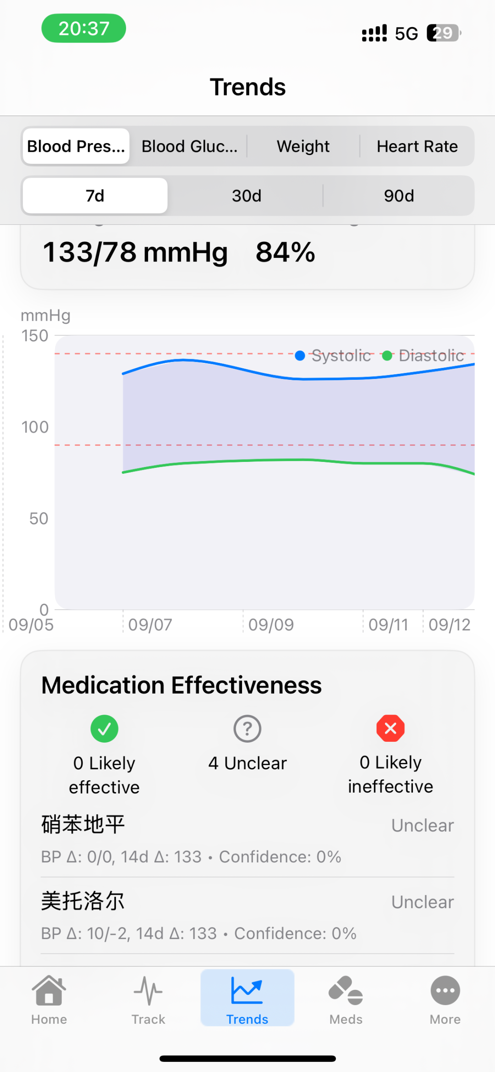
Task: Tap the 133/78 mmHg average reading
Action: (136, 252)
